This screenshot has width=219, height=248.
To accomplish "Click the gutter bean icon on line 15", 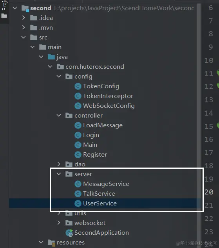I will click(218, 125).
